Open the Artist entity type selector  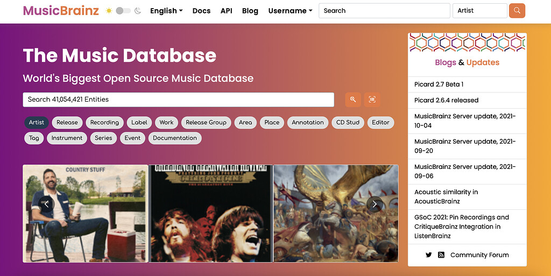click(479, 11)
